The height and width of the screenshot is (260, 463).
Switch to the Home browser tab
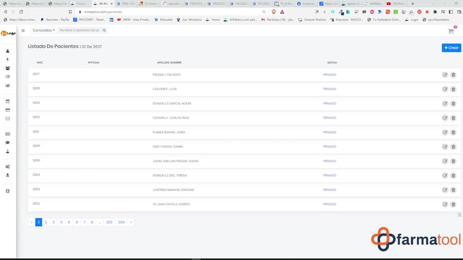click(x=80, y=4)
